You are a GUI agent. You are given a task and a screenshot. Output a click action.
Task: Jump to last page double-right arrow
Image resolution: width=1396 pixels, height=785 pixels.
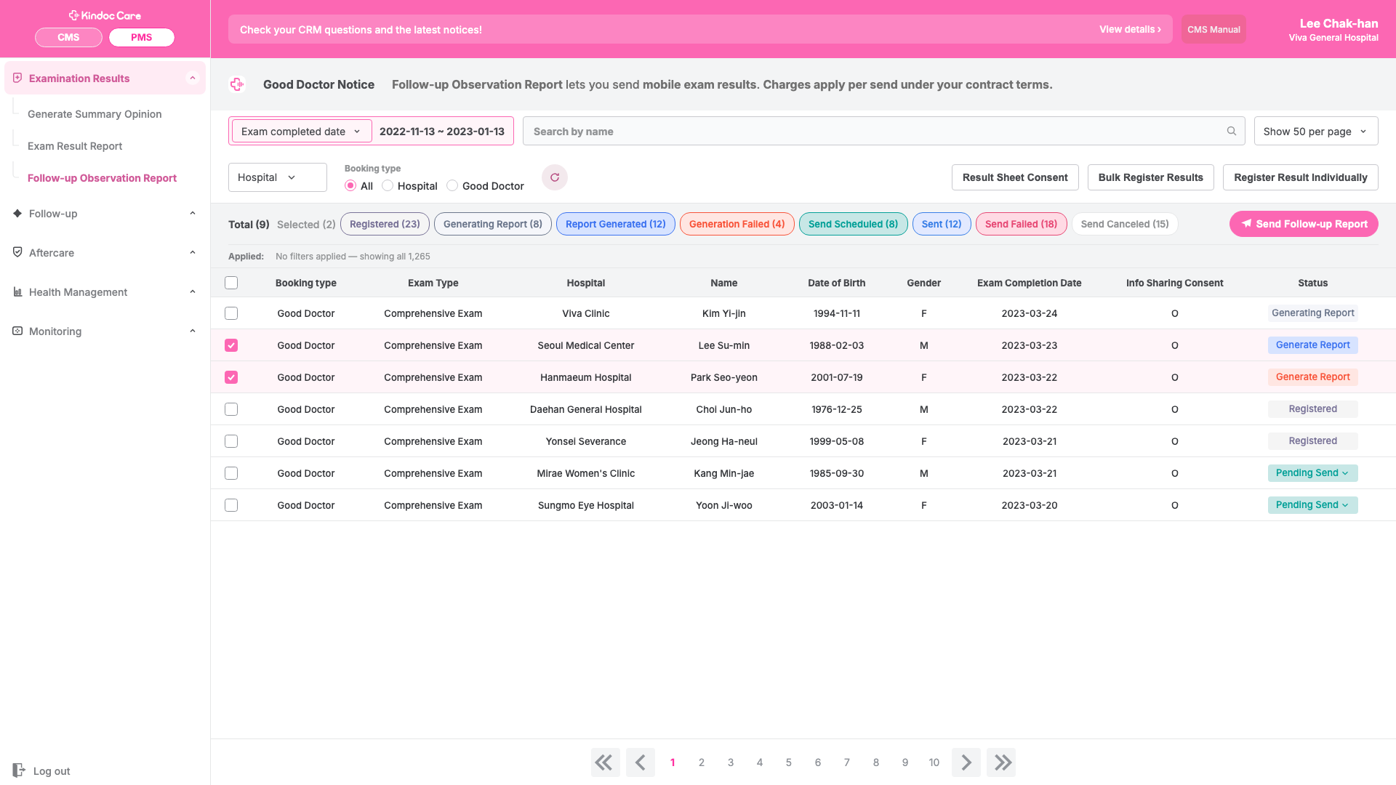pos(1001,762)
